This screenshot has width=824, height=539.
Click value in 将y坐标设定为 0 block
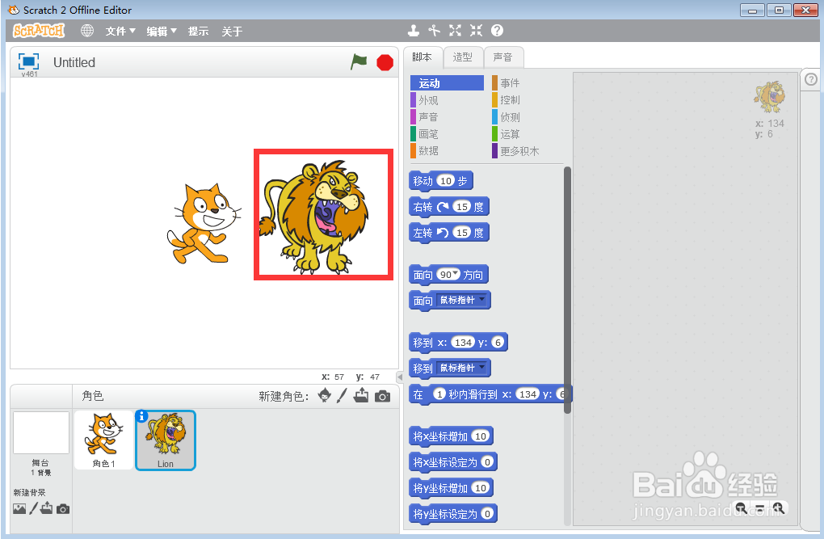[487, 514]
